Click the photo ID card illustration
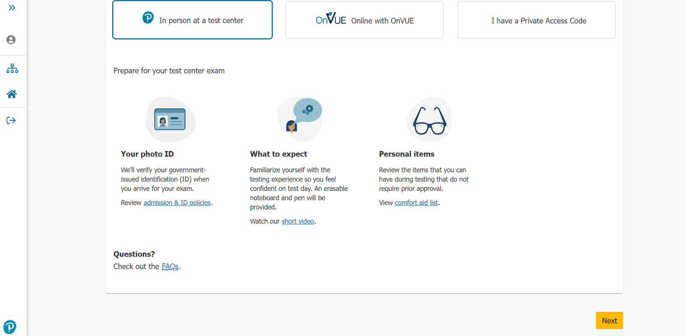 pyautogui.click(x=170, y=120)
